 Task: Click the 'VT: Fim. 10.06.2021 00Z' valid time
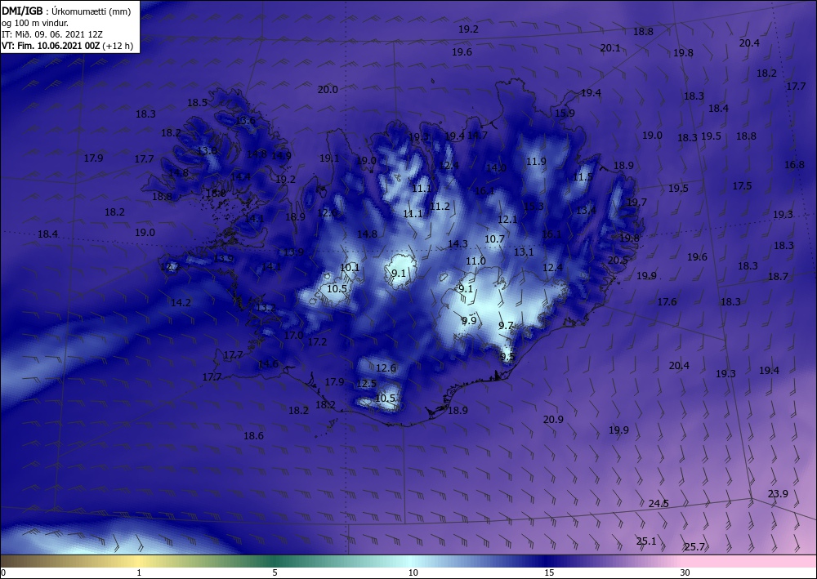[x=51, y=46]
